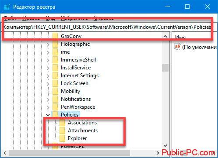Select the Explorer subkey
The image size is (218, 158).
pyautogui.click(x=77, y=138)
